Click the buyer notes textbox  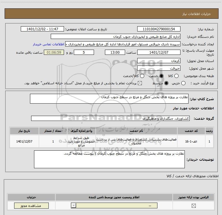(109, 159)
